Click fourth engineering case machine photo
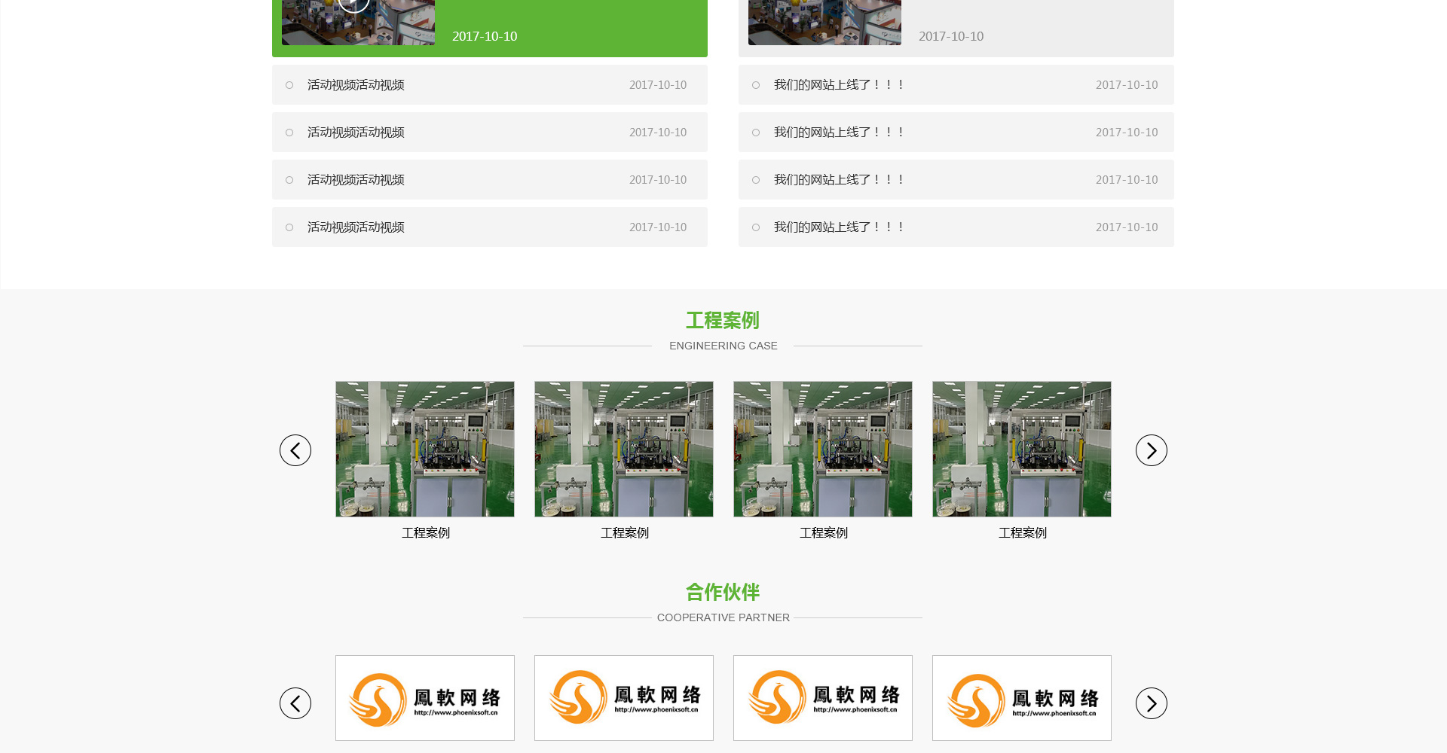Image resolution: width=1447 pixels, height=753 pixels. [1022, 449]
